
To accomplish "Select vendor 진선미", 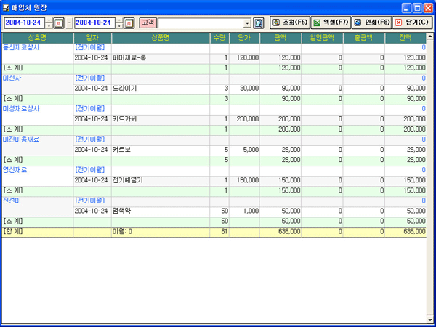I will (12, 201).
